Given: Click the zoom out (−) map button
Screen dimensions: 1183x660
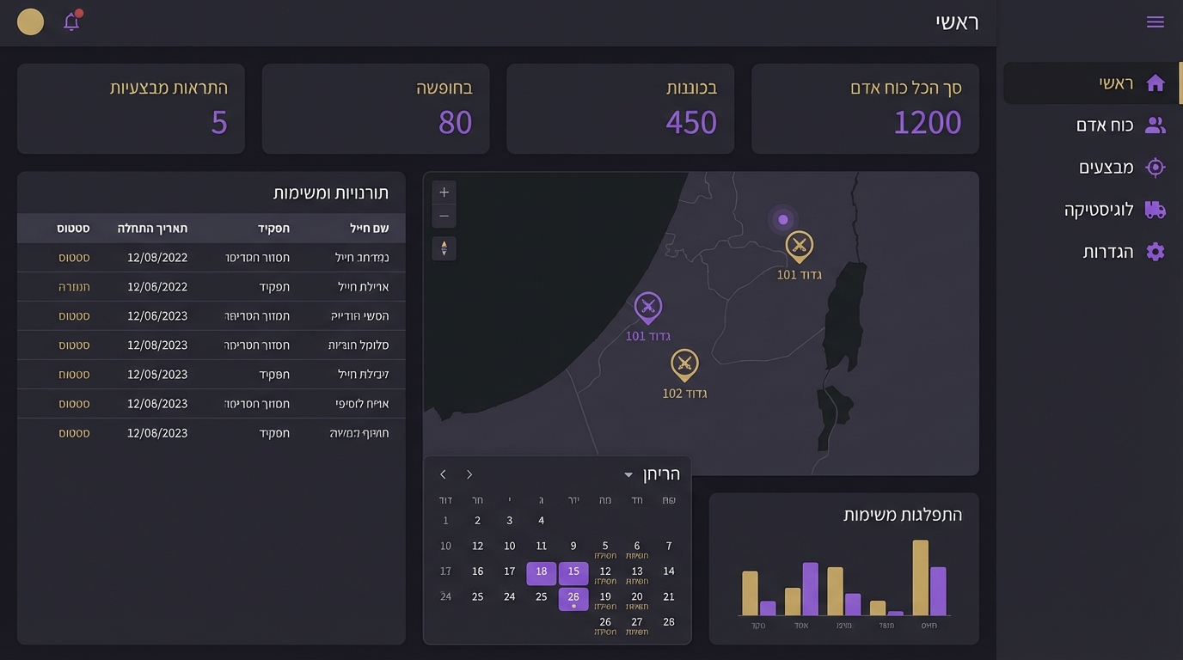Looking at the screenshot, I should pyautogui.click(x=444, y=217).
